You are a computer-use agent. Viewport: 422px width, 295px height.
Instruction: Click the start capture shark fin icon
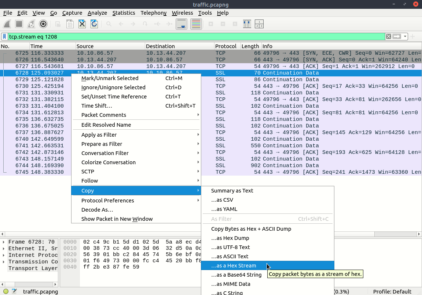coord(7,24)
